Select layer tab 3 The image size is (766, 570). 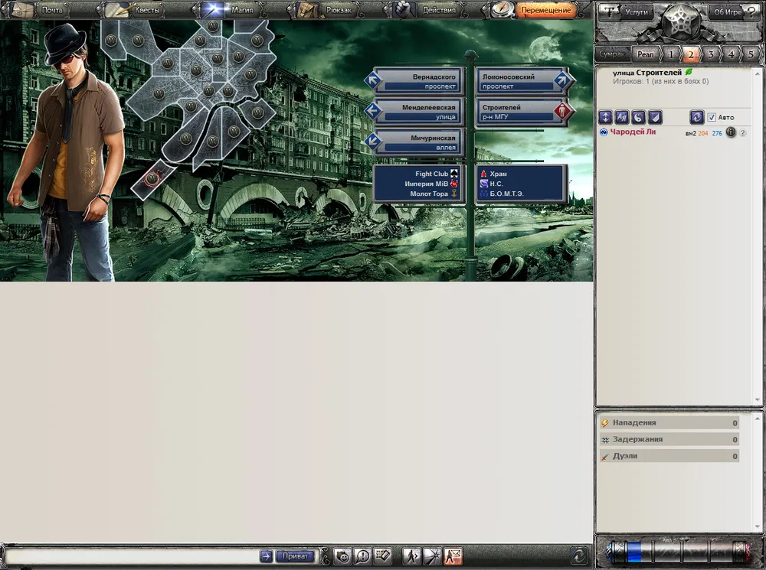712,54
